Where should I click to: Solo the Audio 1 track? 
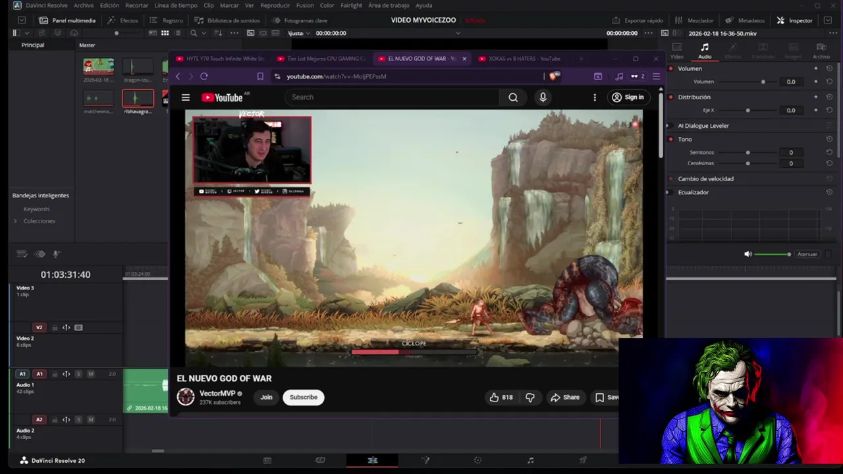pyautogui.click(x=78, y=374)
